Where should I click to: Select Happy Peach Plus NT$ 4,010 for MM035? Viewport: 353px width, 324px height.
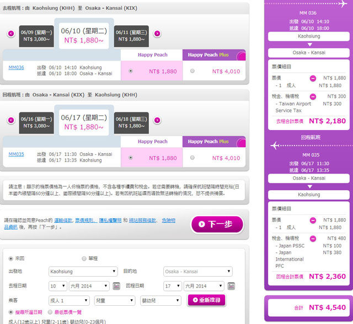[x=192, y=158]
